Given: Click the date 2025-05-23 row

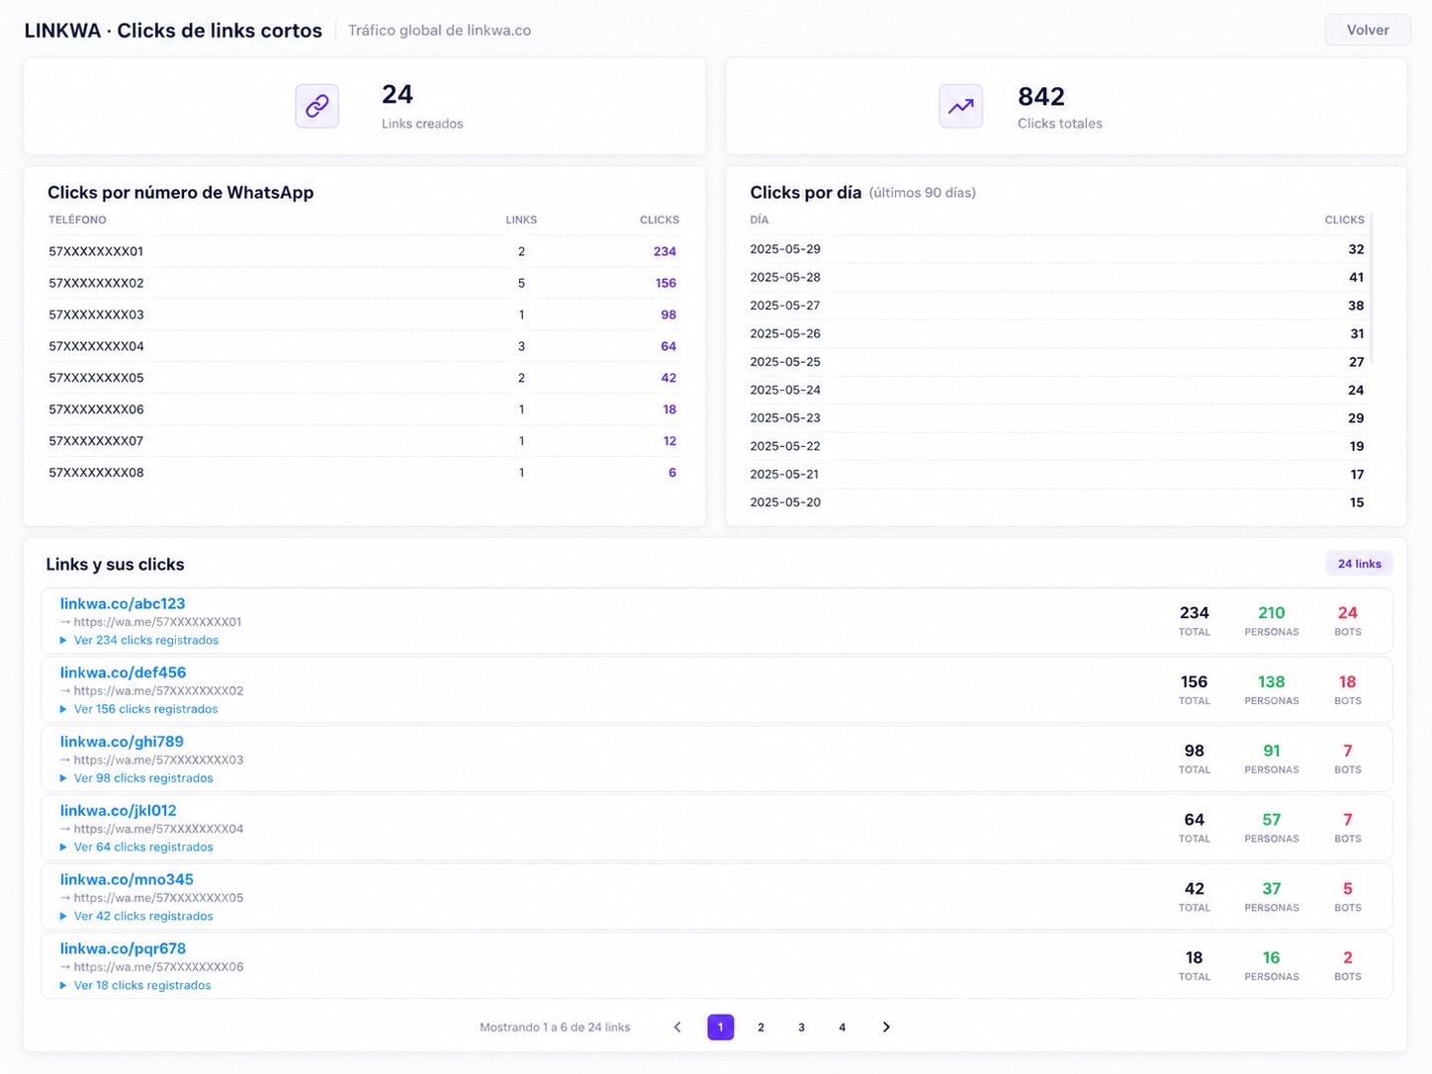Looking at the screenshot, I should [1056, 418].
